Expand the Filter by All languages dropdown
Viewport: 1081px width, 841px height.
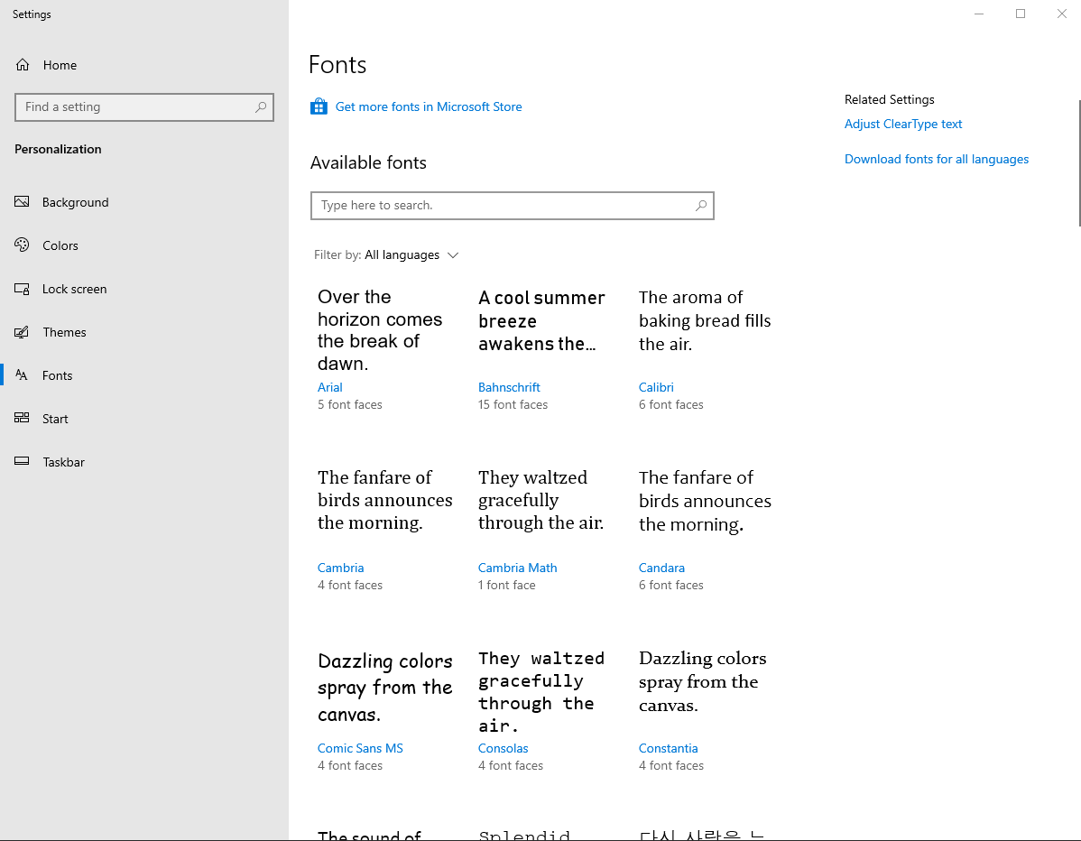(386, 255)
